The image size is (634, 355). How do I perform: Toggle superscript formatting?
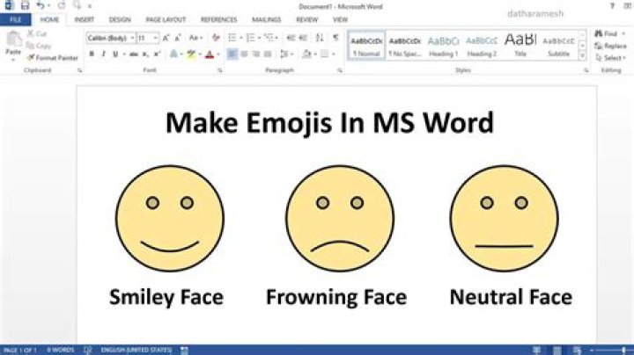(158, 54)
